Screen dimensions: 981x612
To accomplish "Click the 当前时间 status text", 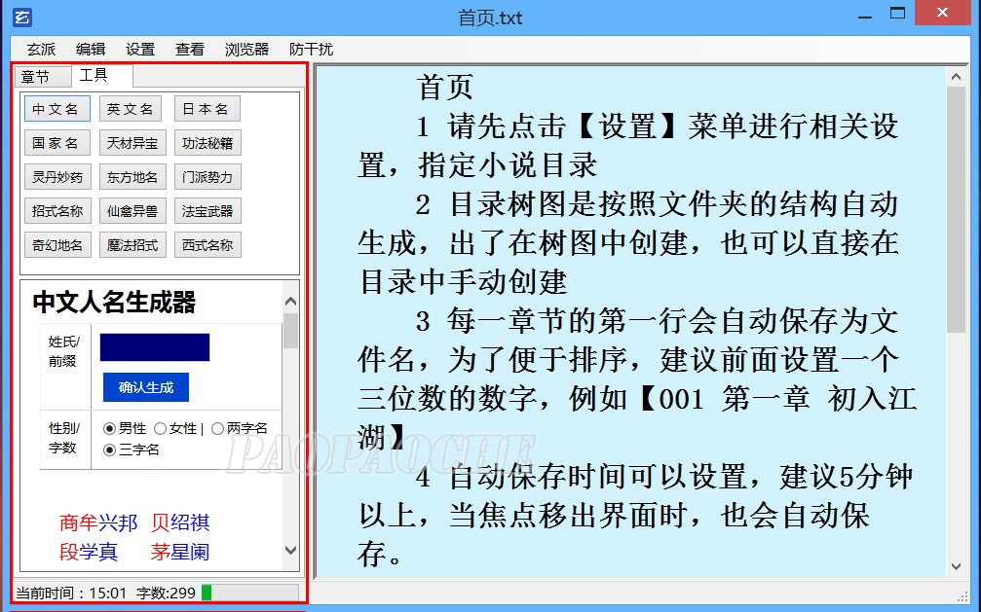I will tap(71, 593).
